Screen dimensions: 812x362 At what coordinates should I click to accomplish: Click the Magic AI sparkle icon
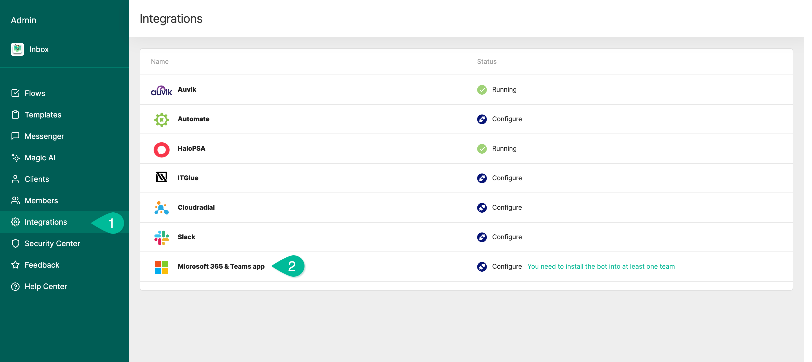(x=15, y=157)
